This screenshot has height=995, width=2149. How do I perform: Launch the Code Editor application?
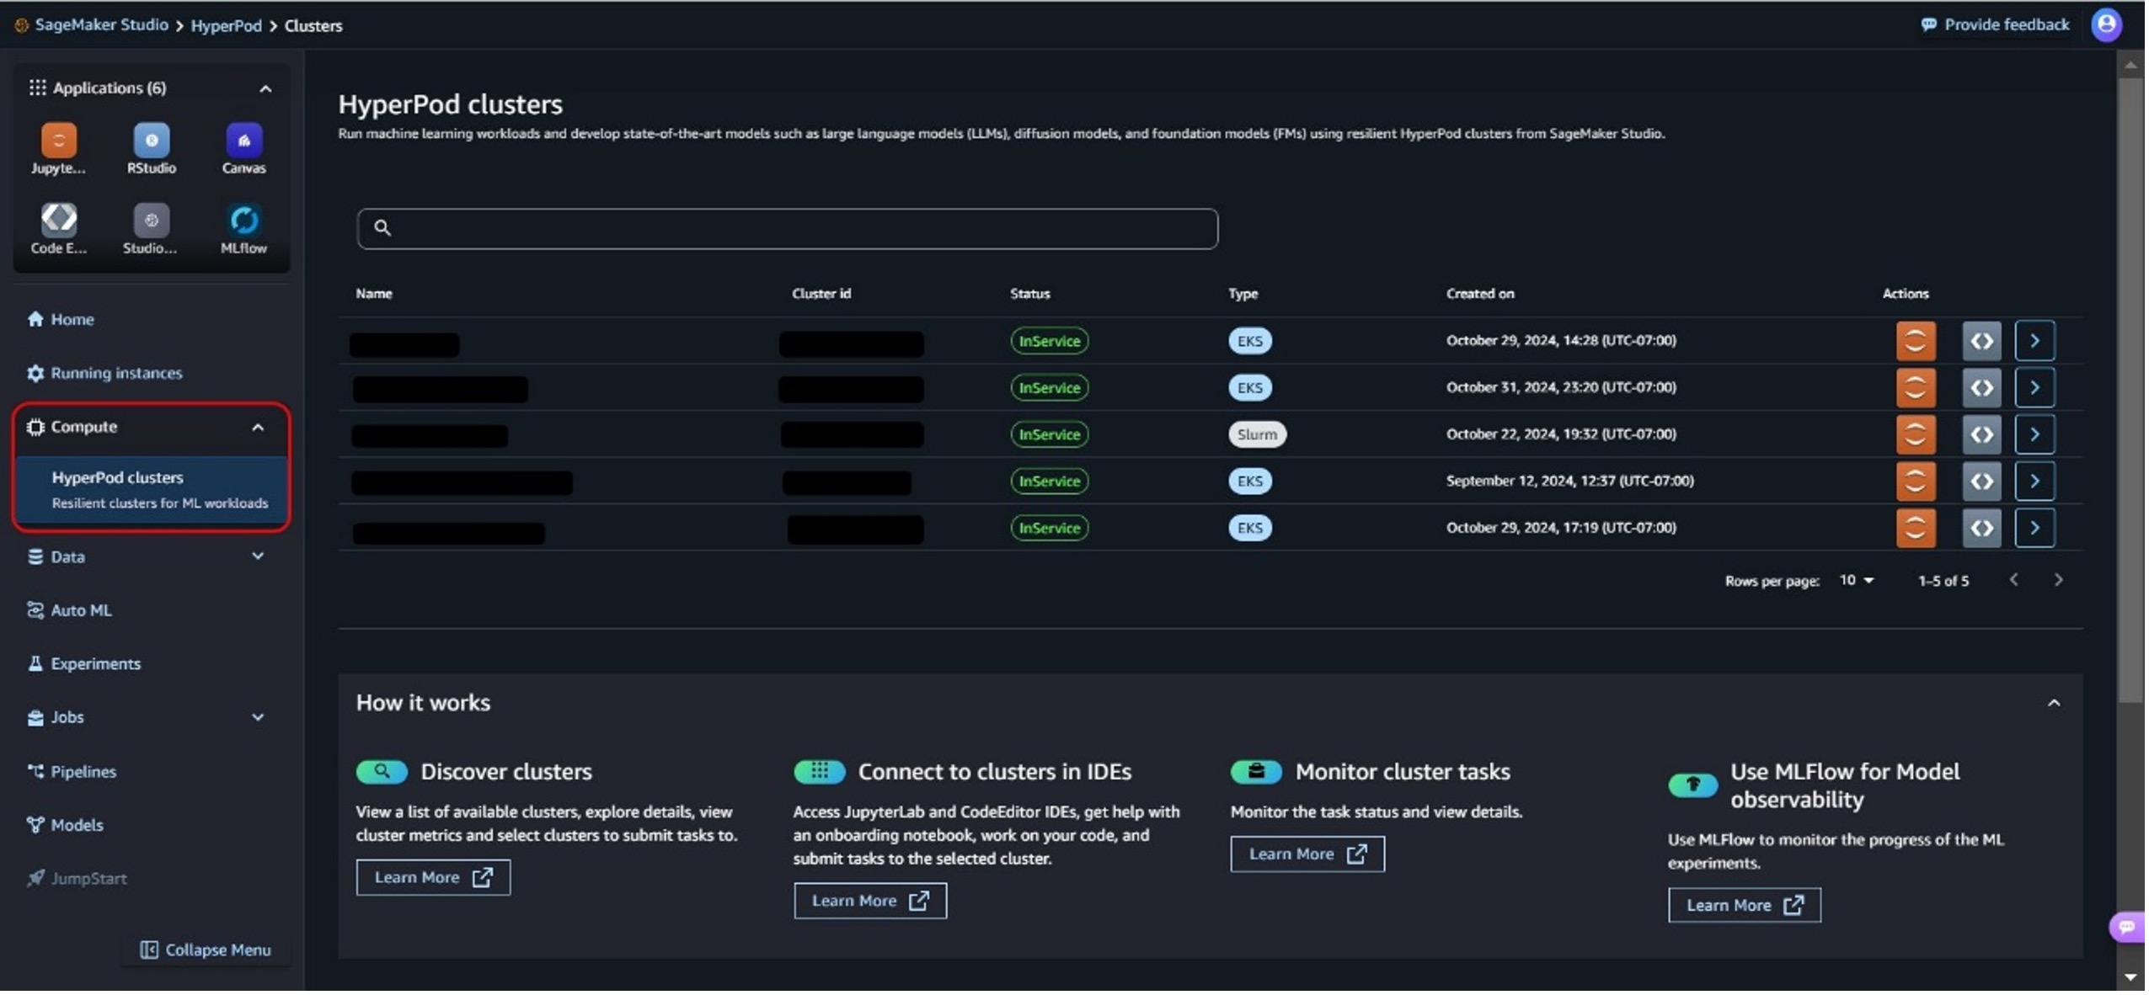coord(58,220)
